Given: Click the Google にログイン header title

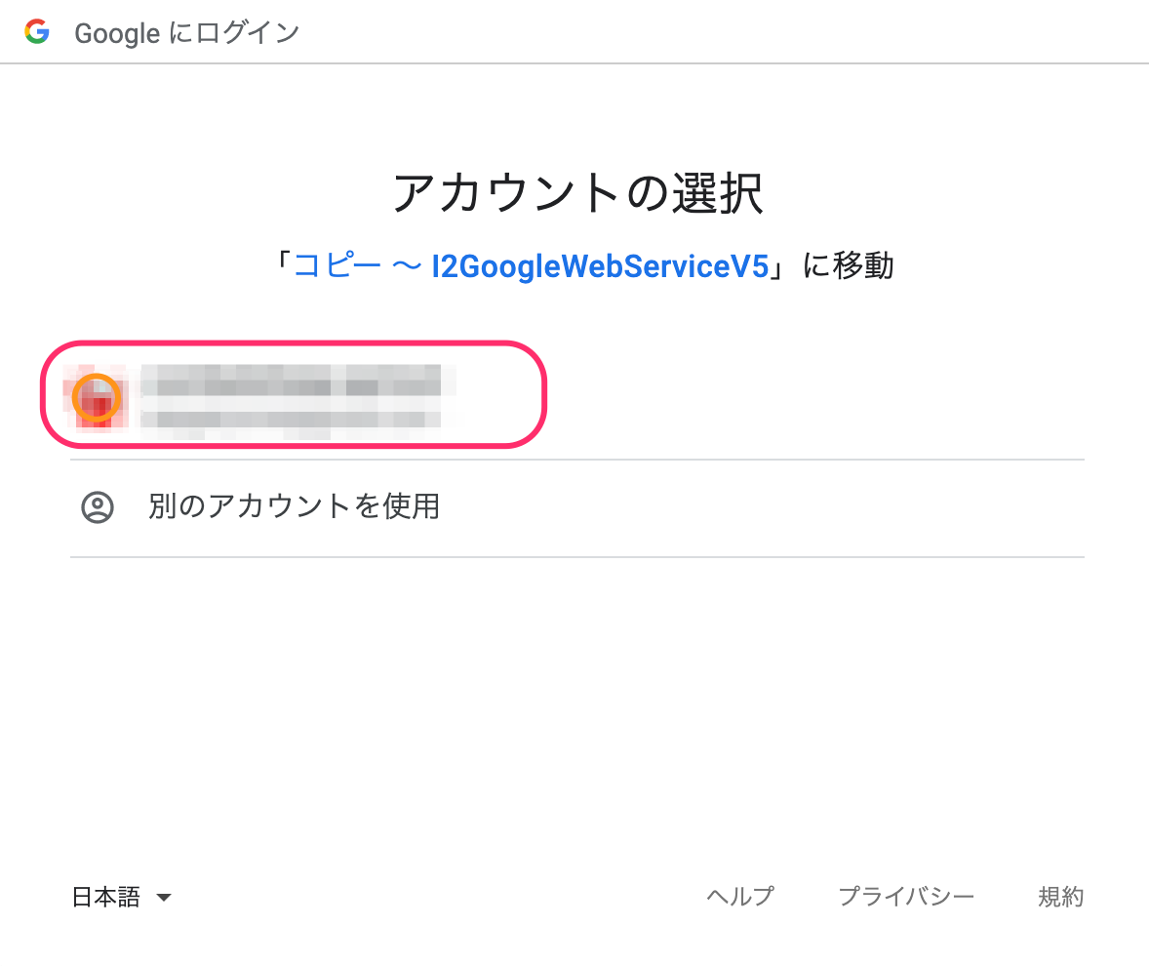Looking at the screenshot, I should point(187,33).
